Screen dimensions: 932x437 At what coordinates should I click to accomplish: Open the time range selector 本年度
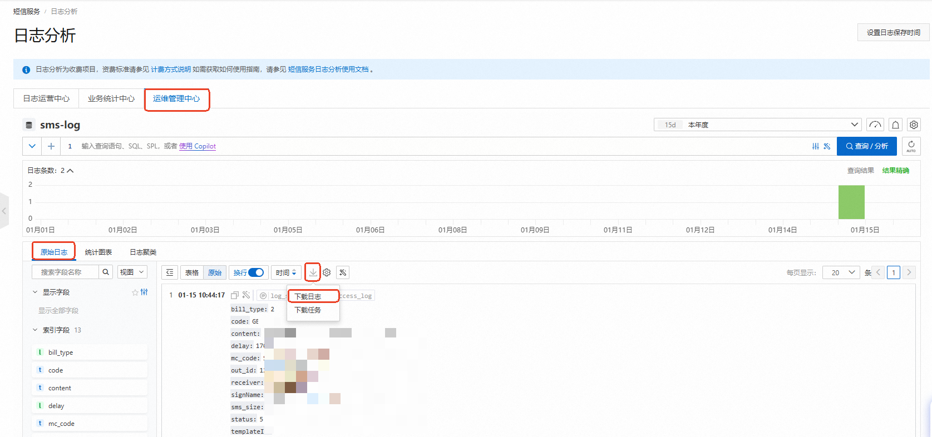[x=758, y=125]
